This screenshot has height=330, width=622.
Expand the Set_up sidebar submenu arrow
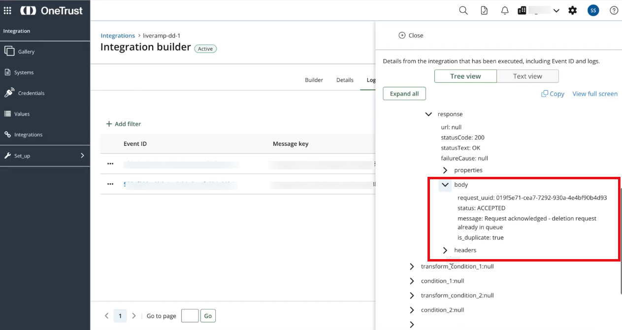(x=82, y=156)
